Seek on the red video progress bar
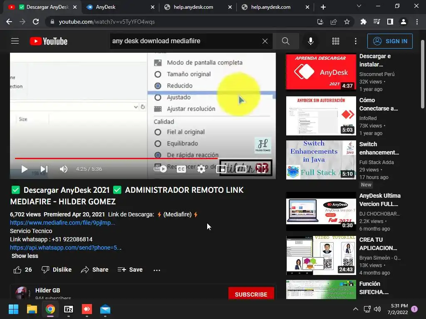Viewport: 426px width, 319px height. point(143,158)
